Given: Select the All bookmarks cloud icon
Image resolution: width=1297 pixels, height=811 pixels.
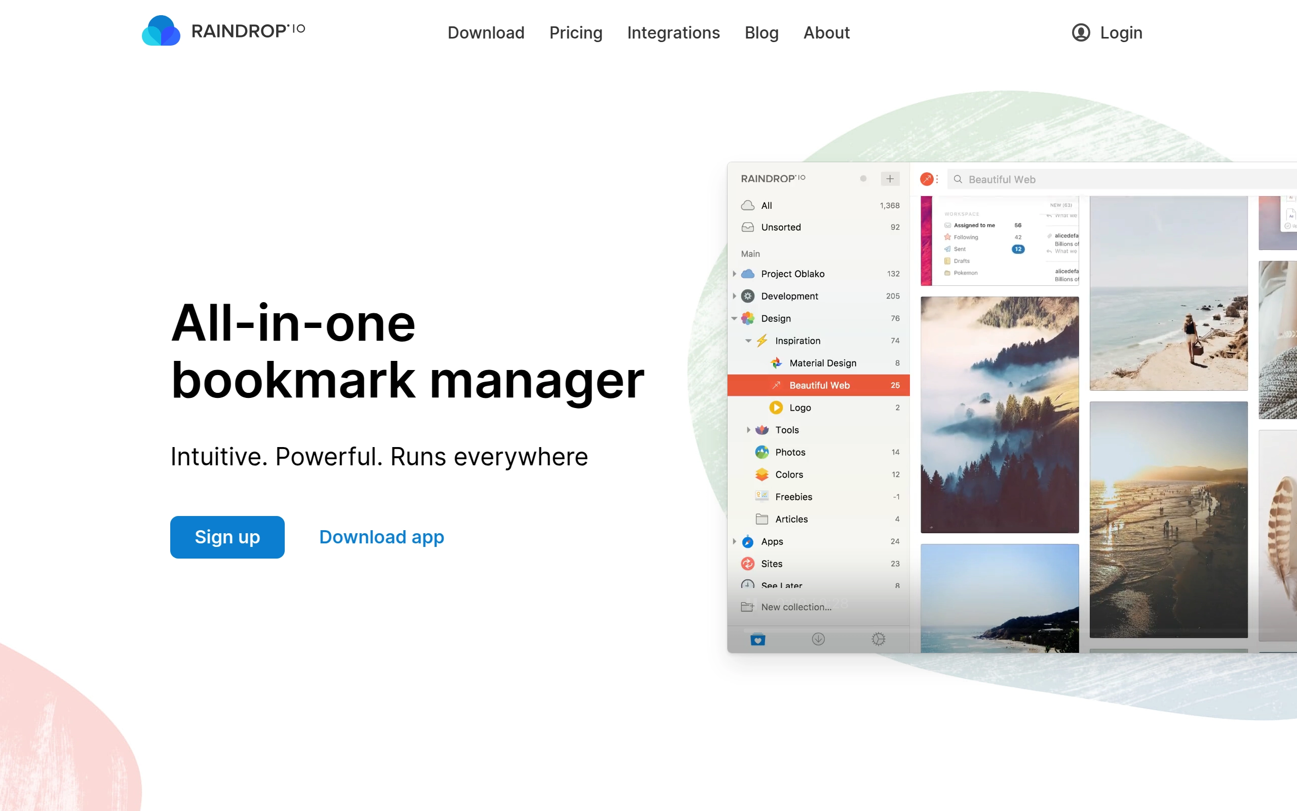Looking at the screenshot, I should [x=748, y=205].
